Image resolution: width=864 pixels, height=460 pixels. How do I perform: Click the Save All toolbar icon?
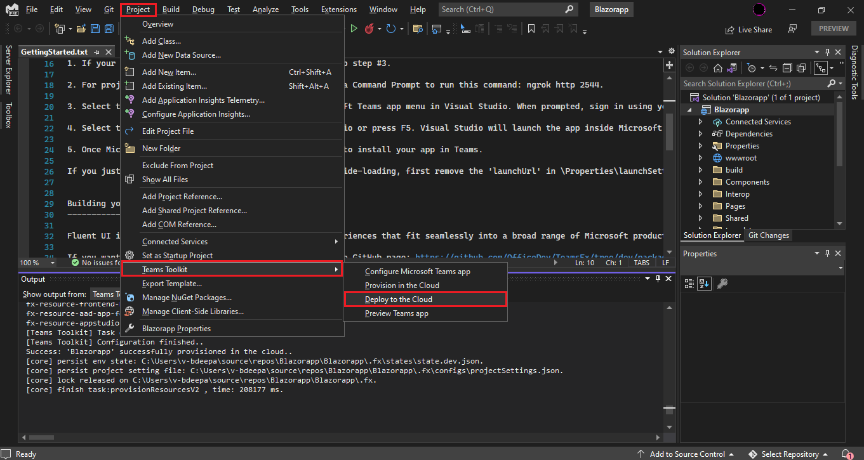tap(109, 29)
